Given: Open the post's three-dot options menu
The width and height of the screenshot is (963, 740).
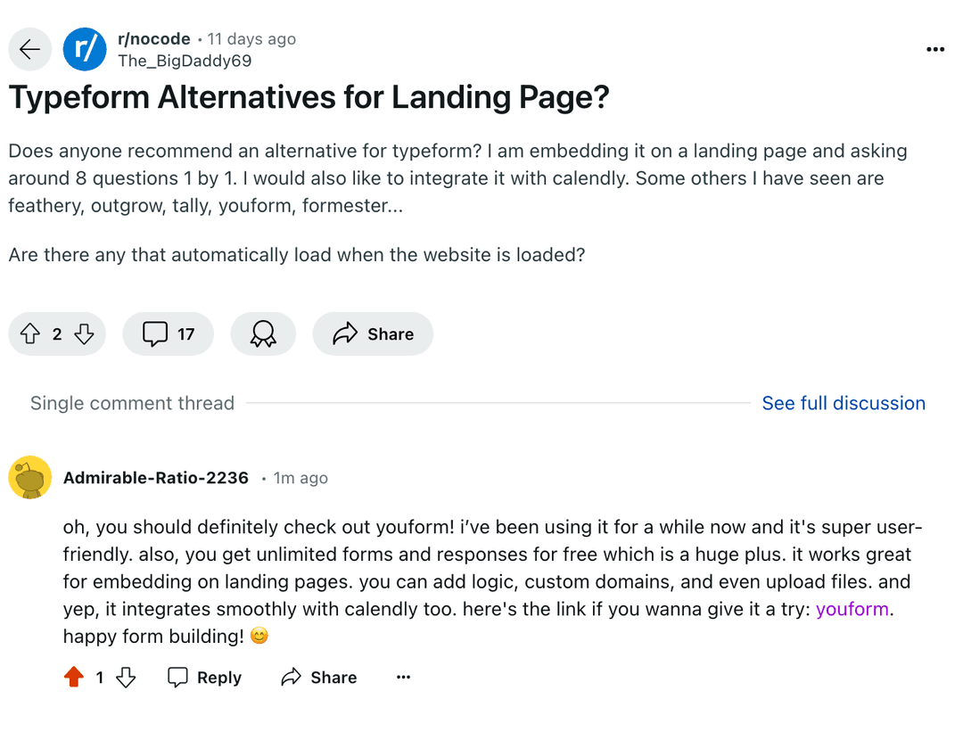Looking at the screenshot, I should [935, 49].
